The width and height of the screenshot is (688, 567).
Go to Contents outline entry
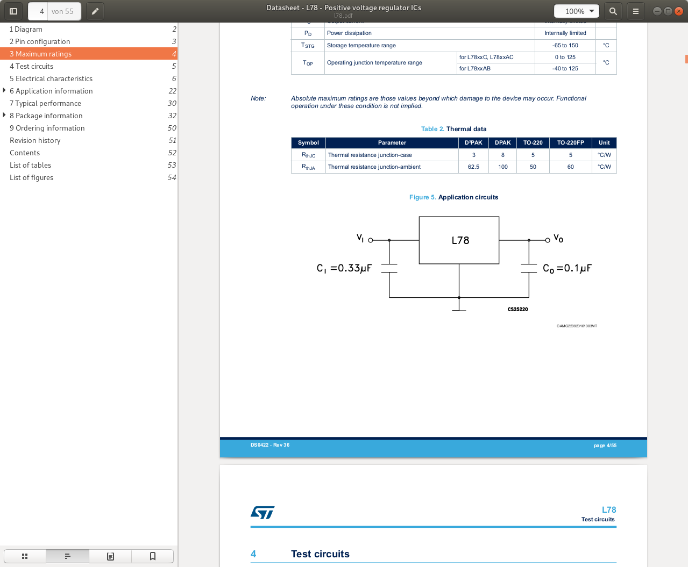[x=89, y=153]
